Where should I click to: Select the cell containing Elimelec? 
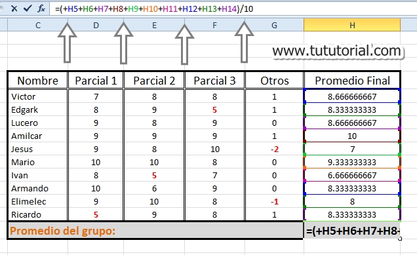click(38, 201)
